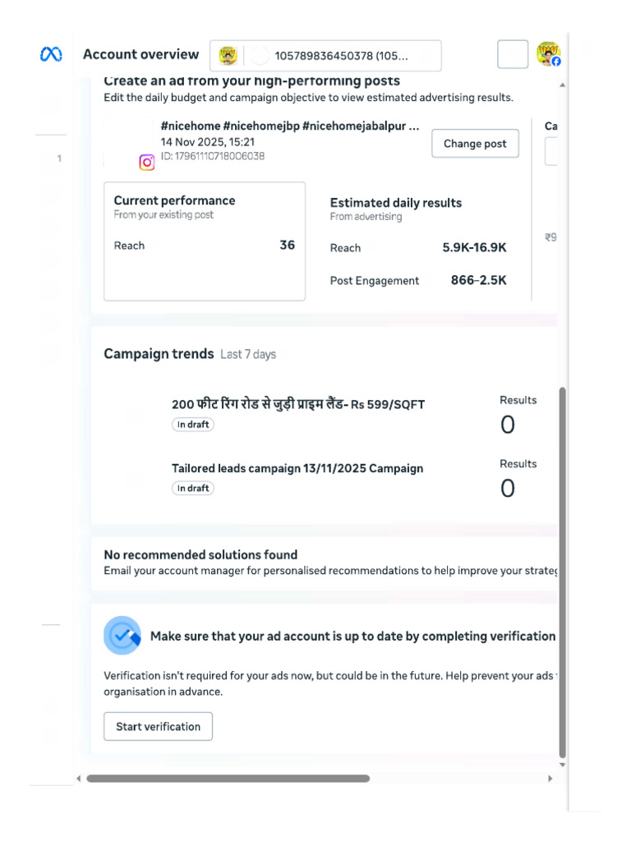The image size is (631, 841).
Task: Open the 200 फीट रिंग रोड campaign
Action: coord(298,404)
